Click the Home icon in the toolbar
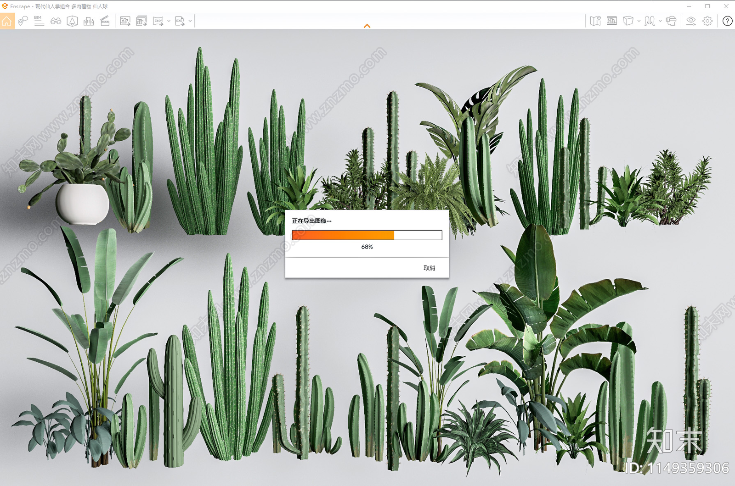This screenshot has height=486, width=735. [7, 21]
